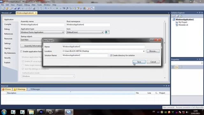Click the Windows Start button

(x=4, y=112)
